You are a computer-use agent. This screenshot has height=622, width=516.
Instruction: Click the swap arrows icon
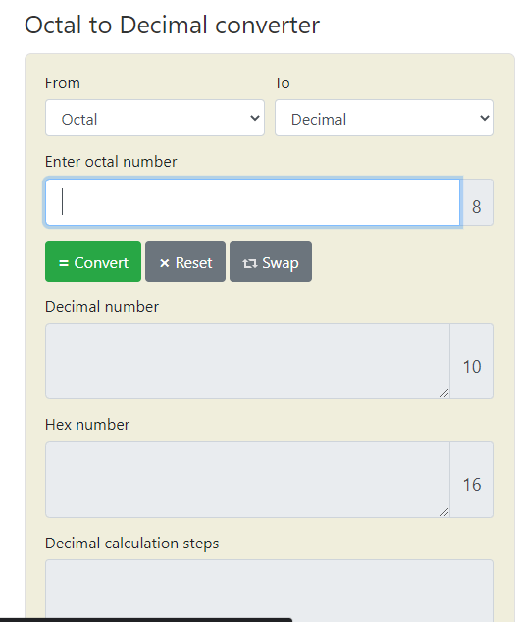click(x=250, y=263)
